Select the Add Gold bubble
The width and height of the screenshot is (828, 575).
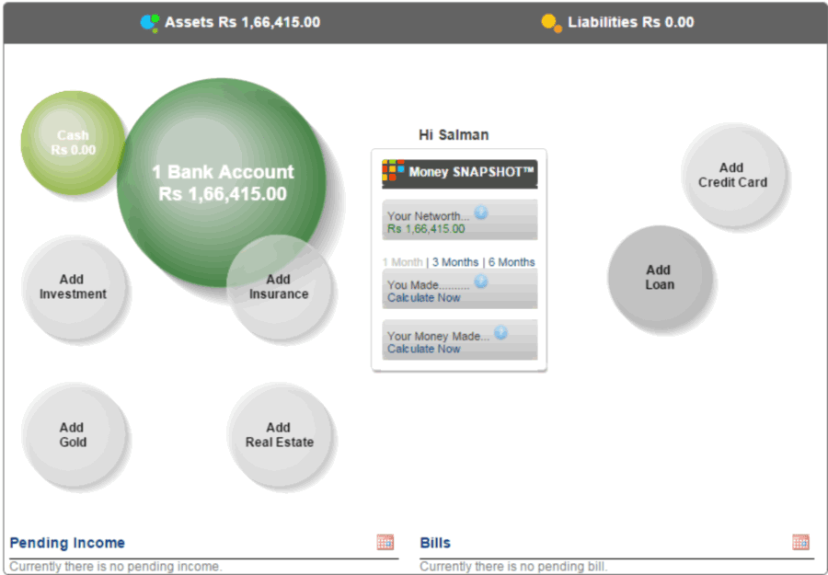pos(73,434)
